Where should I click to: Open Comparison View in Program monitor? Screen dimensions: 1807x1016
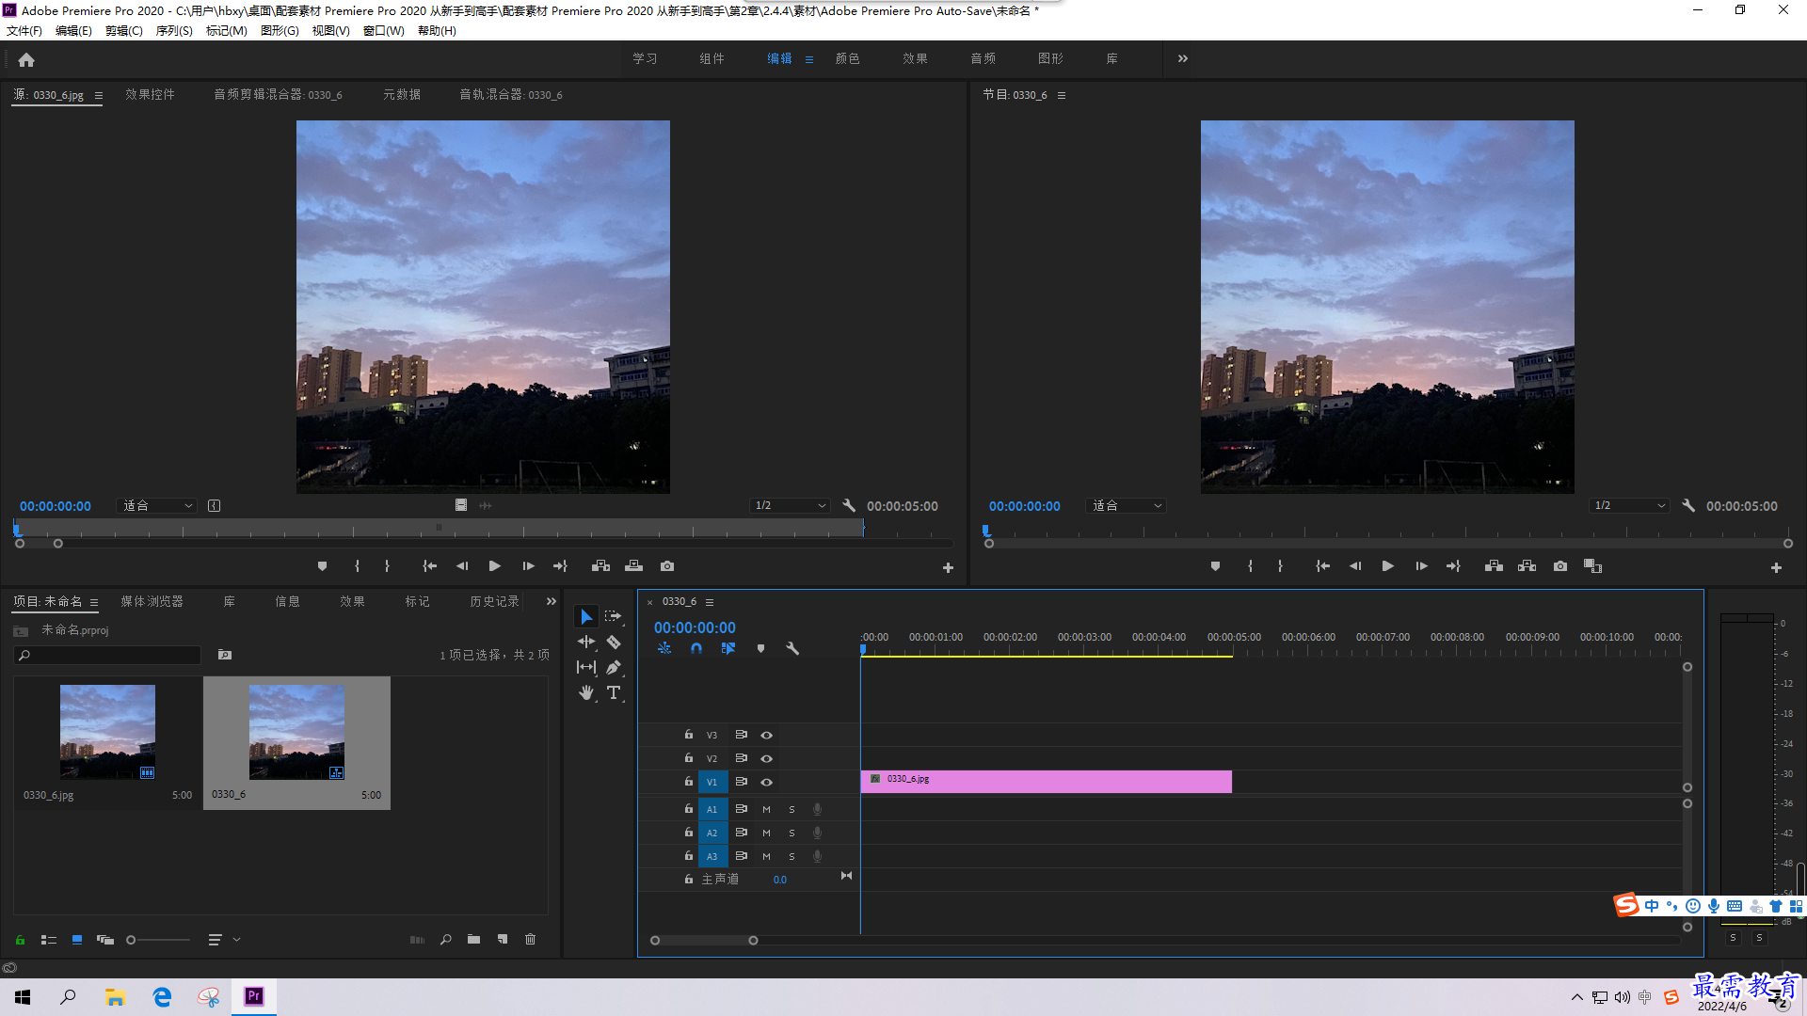(x=1592, y=566)
